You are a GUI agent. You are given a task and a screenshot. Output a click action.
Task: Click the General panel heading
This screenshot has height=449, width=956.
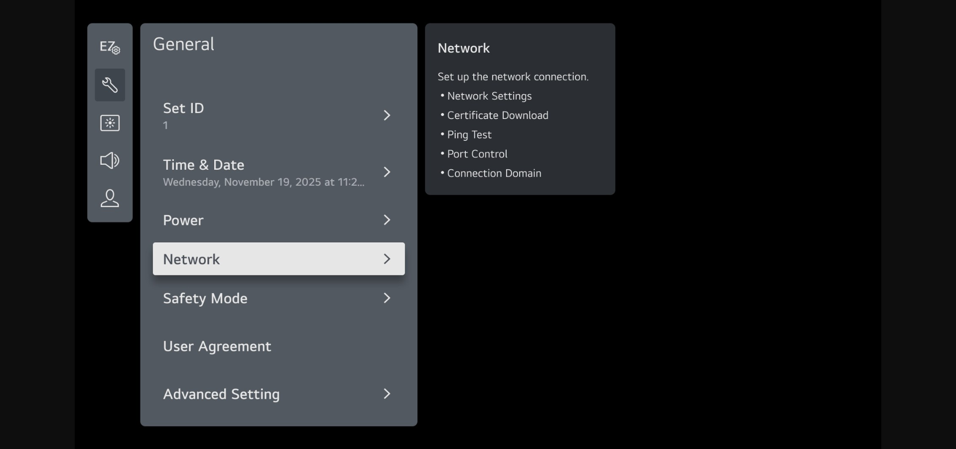[x=183, y=44]
